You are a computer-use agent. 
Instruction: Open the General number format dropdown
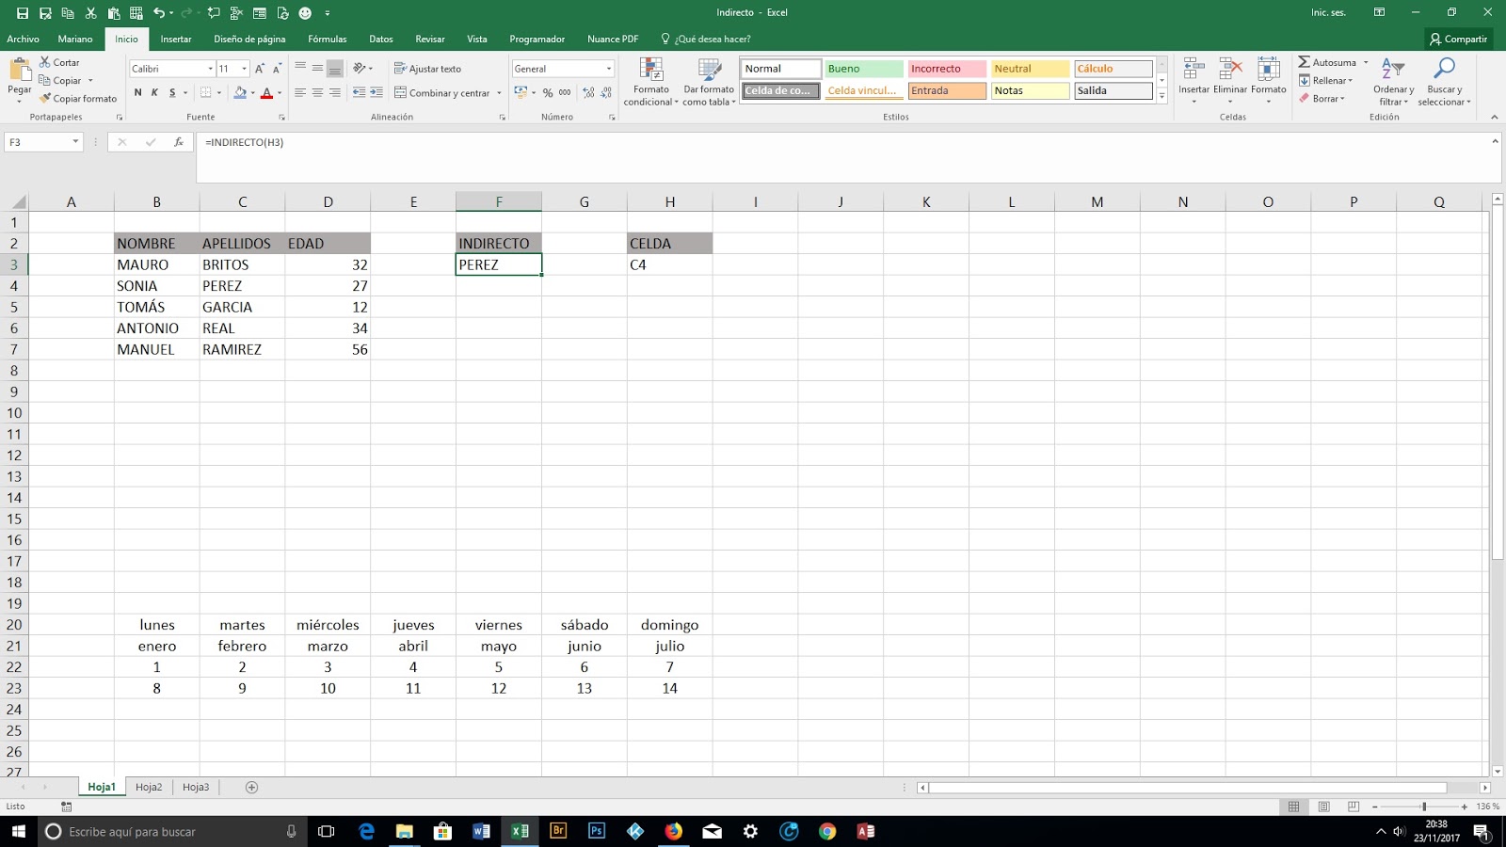pyautogui.click(x=609, y=69)
